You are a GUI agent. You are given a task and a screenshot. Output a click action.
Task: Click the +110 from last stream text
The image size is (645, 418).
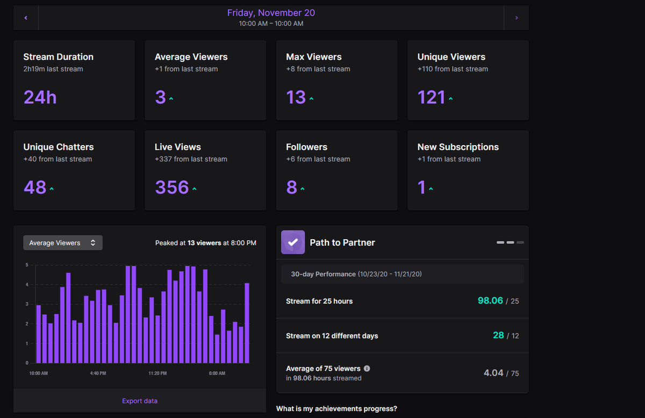click(453, 69)
